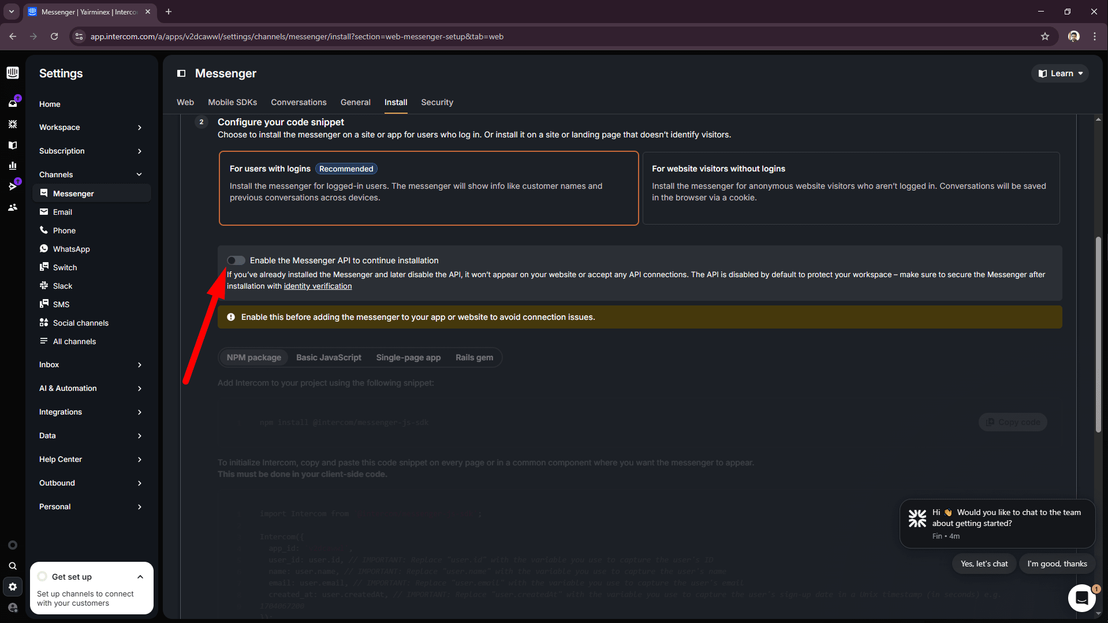Switch to the Mobile SDKs tab
The image size is (1108, 623).
(233, 102)
